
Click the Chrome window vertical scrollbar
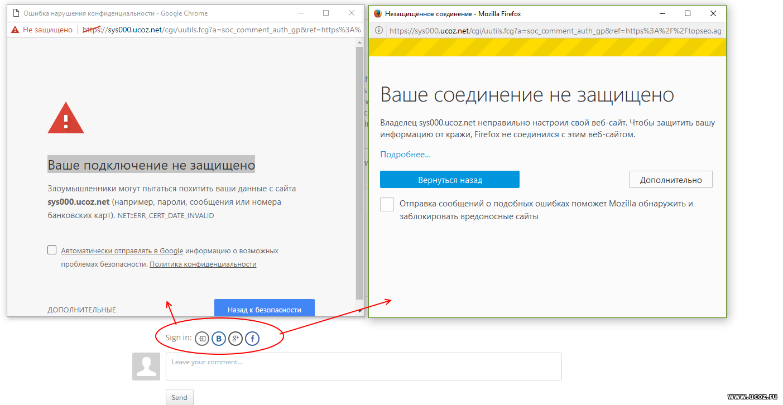pos(360,173)
